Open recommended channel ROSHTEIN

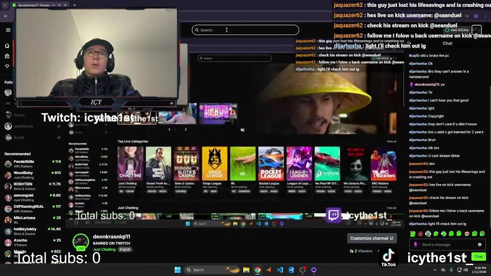tap(33, 186)
